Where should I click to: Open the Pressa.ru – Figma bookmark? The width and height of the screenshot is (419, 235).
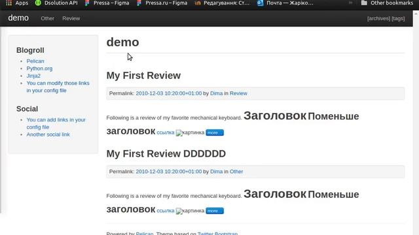[162, 3]
